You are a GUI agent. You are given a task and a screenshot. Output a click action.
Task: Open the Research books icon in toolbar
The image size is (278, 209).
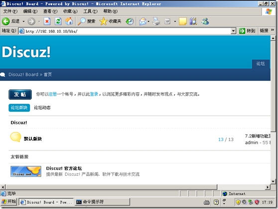[193, 21]
